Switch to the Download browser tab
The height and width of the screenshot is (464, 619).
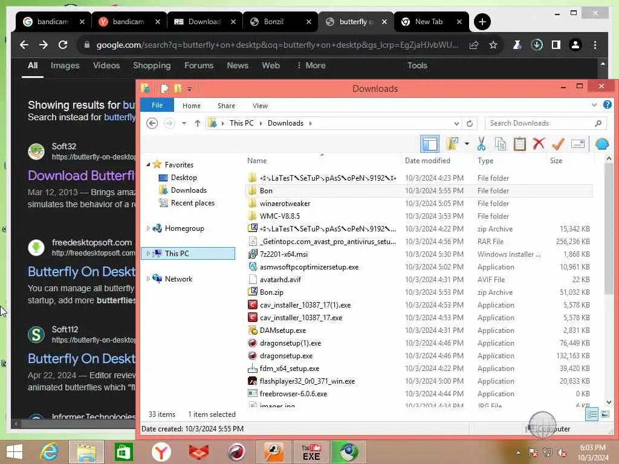tap(204, 22)
